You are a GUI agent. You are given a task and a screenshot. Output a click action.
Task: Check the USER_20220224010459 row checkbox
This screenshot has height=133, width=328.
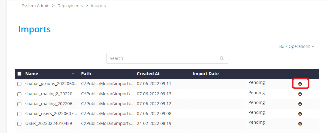click(20, 124)
